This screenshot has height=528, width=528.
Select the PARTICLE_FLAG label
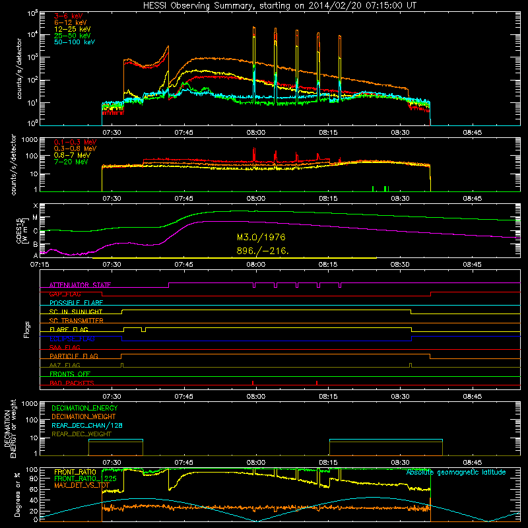point(74,356)
